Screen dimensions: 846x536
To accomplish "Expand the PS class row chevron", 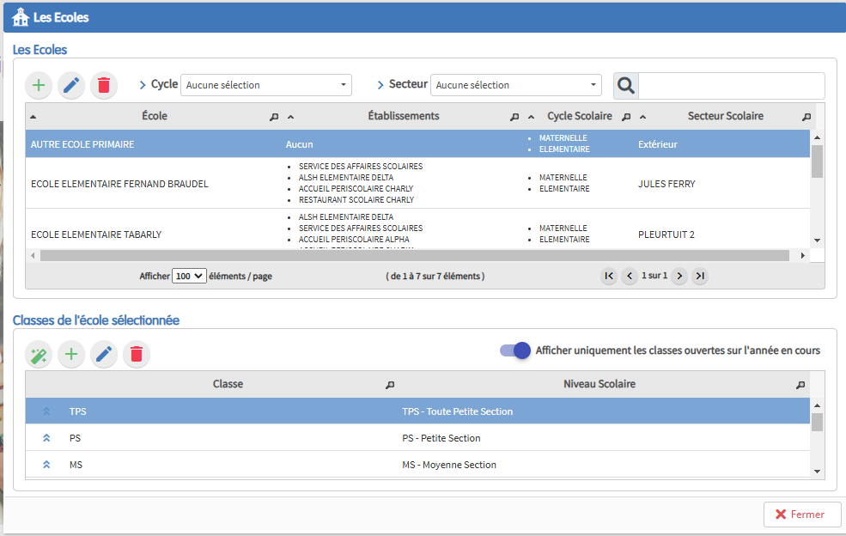I will tap(46, 438).
